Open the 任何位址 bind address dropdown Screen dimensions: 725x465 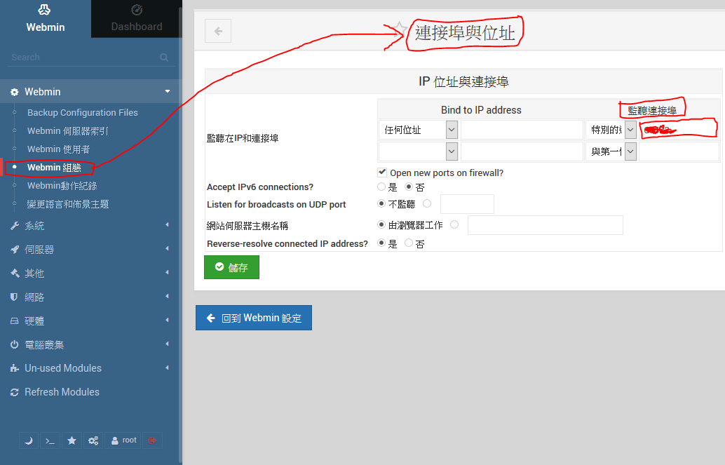click(x=419, y=130)
